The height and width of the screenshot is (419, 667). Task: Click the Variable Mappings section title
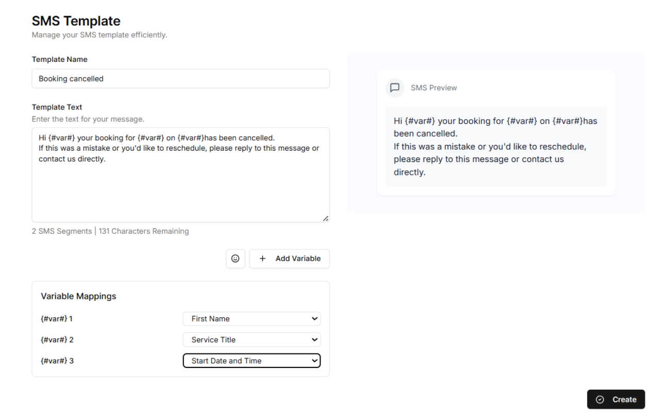click(x=78, y=296)
